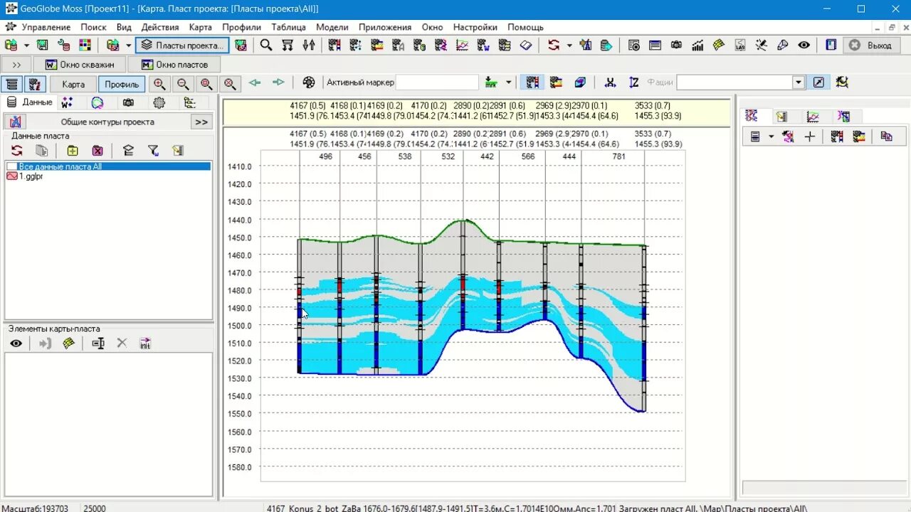Select the Все данные пласта All row

click(x=108, y=166)
